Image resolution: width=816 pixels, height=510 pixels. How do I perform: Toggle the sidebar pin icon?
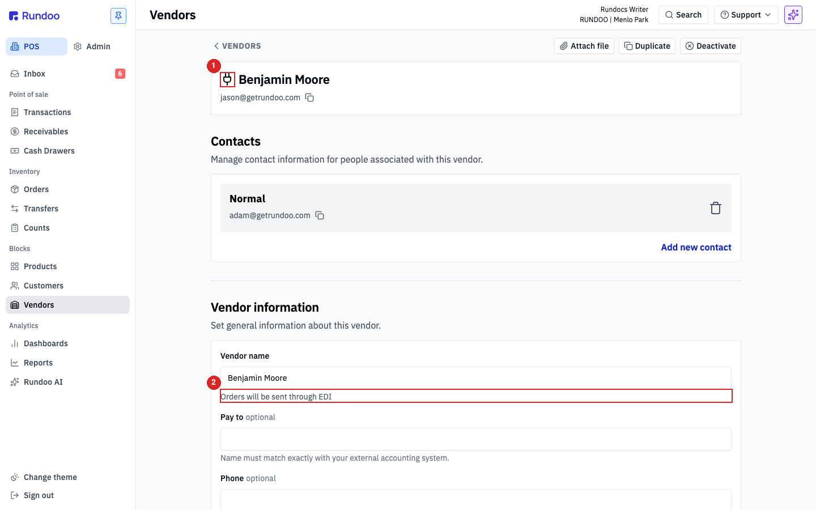point(118,16)
